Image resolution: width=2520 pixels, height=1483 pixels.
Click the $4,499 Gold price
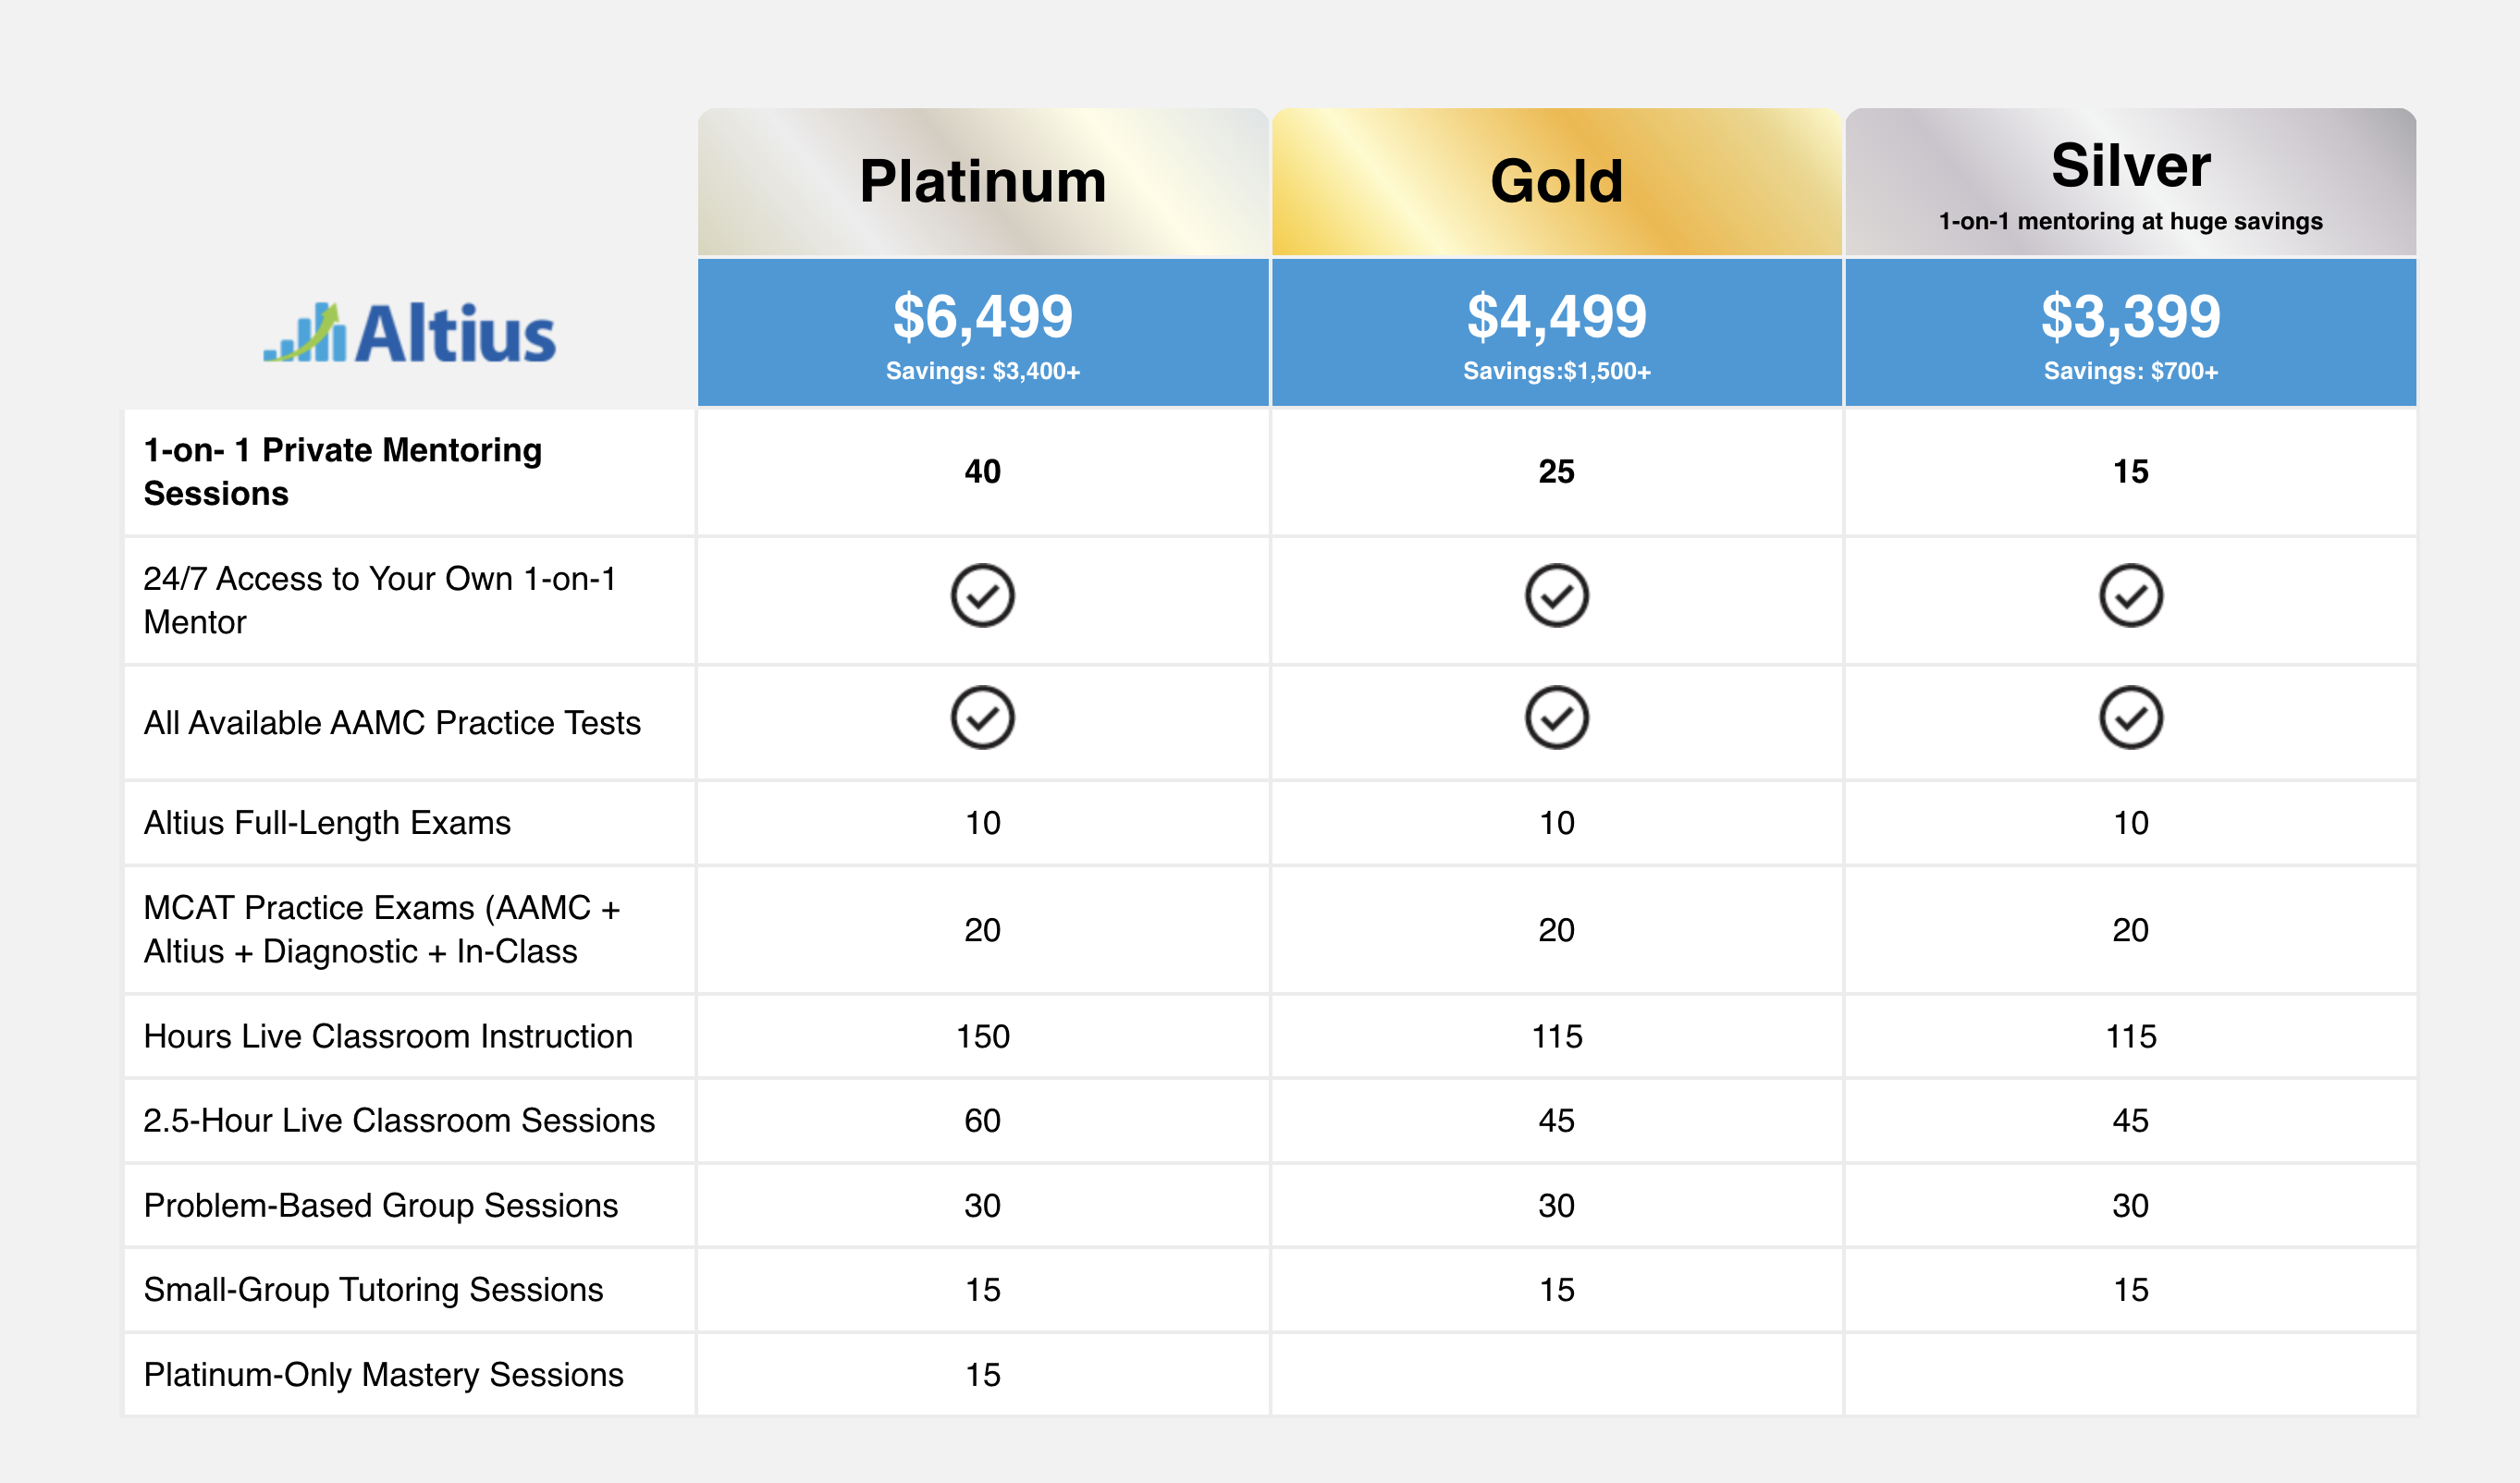[x=1556, y=317]
